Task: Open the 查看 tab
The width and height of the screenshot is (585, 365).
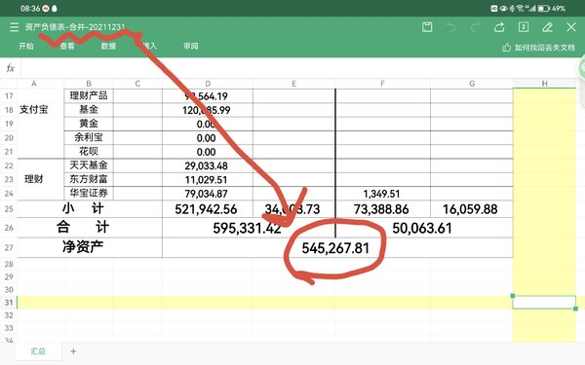Action: 67,46
